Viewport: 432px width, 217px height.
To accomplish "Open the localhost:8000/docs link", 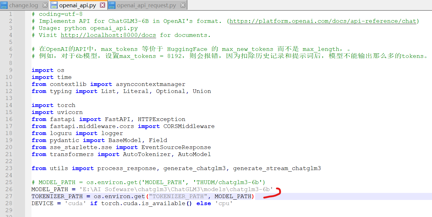I will [108, 35].
